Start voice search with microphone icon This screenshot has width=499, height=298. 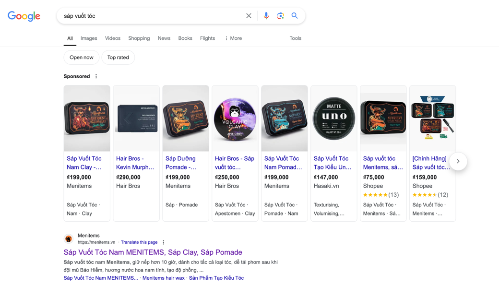coord(266,16)
